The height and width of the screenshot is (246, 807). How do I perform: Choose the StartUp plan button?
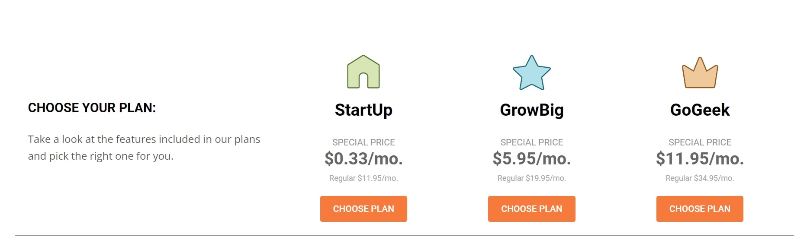(x=363, y=209)
